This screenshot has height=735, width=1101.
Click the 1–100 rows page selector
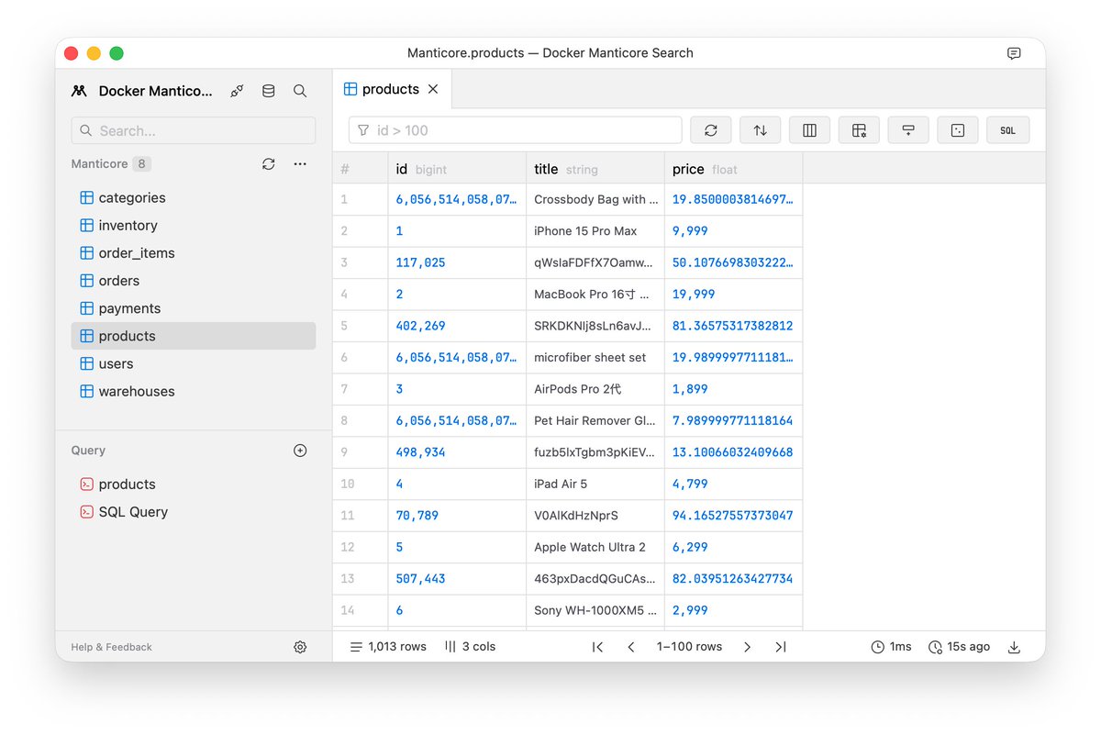pos(689,647)
